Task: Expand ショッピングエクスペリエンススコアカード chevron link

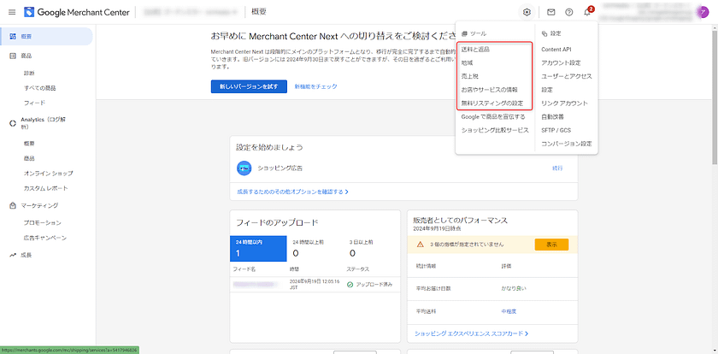Action: [x=471, y=333]
